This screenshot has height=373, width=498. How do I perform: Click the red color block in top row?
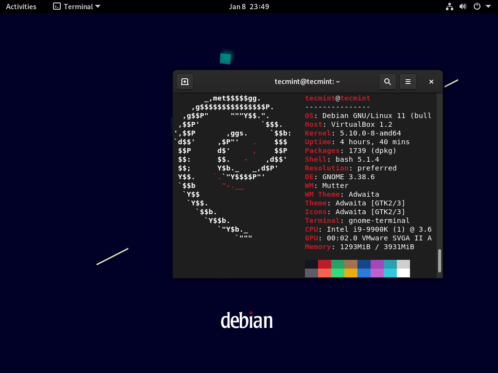[x=324, y=264]
